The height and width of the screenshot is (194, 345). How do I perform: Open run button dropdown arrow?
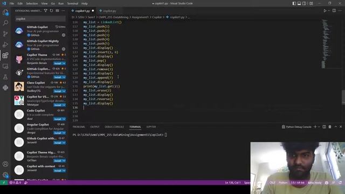point(329,11)
